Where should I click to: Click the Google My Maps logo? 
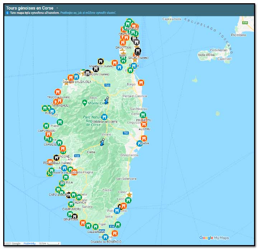(214, 238)
